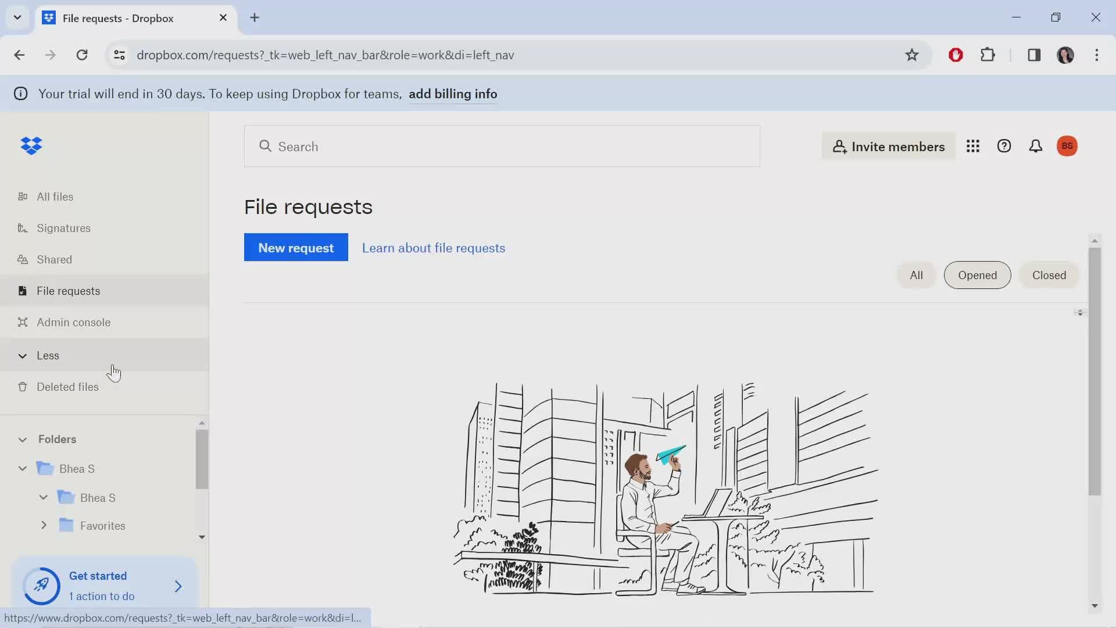1116x628 pixels.
Task: Open the Signatures section
Action: [x=63, y=228]
